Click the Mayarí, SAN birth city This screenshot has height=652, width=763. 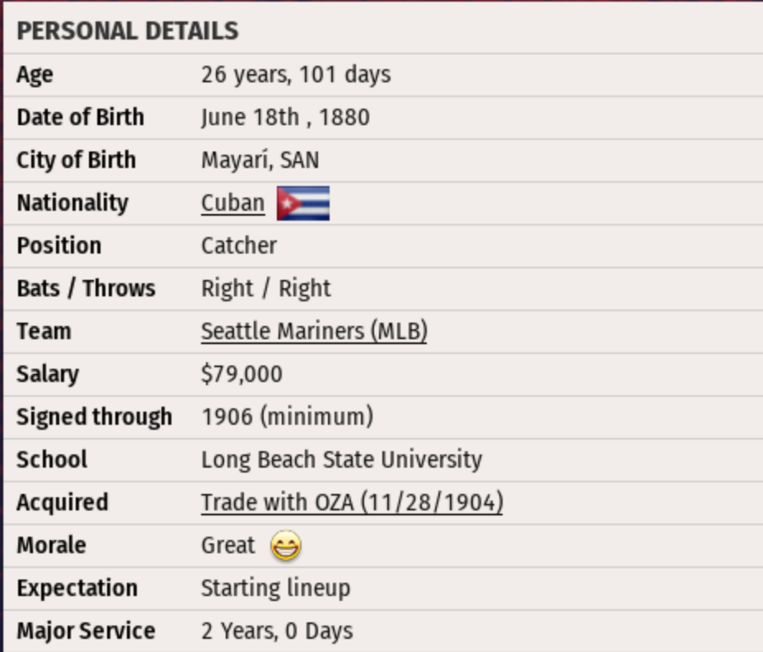click(x=260, y=161)
